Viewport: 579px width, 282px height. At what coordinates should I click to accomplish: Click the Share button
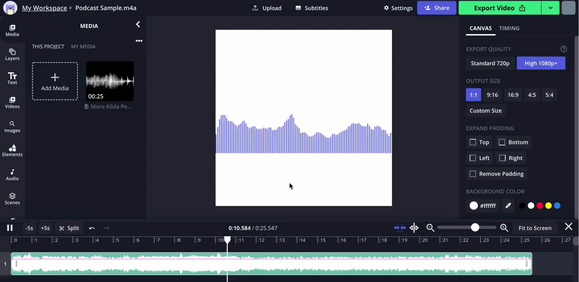[x=436, y=8]
